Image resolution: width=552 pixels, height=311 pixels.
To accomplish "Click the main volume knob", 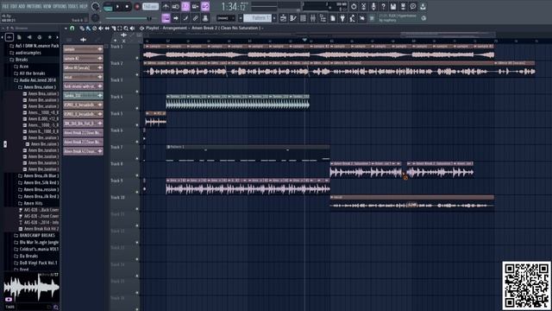I will point(95,6).
